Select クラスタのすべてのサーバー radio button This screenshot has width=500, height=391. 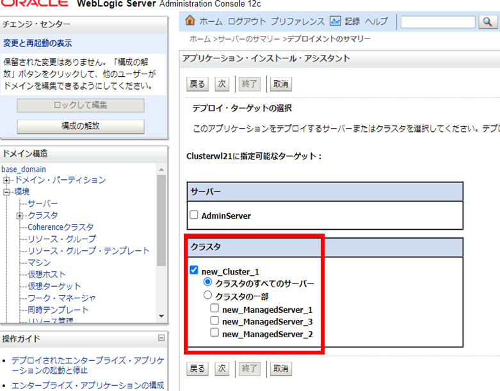(x=207, y=282)
